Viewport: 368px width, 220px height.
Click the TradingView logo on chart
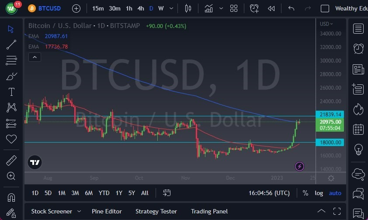[x=35, y=162]
